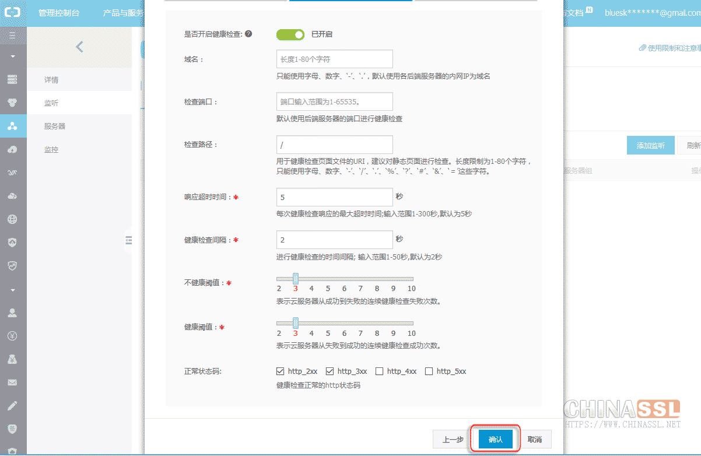Click the pencil edit icon in sidebar
This screenshot has height=456, width=701.
[x=13, y=406]
